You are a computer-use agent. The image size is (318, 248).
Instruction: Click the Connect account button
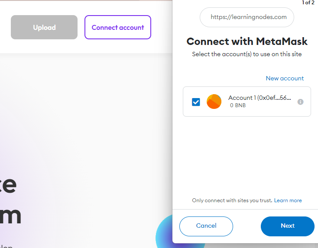[118, 27]
